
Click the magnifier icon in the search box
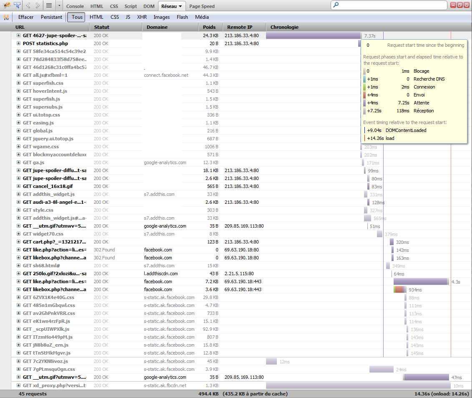(336, 5)
